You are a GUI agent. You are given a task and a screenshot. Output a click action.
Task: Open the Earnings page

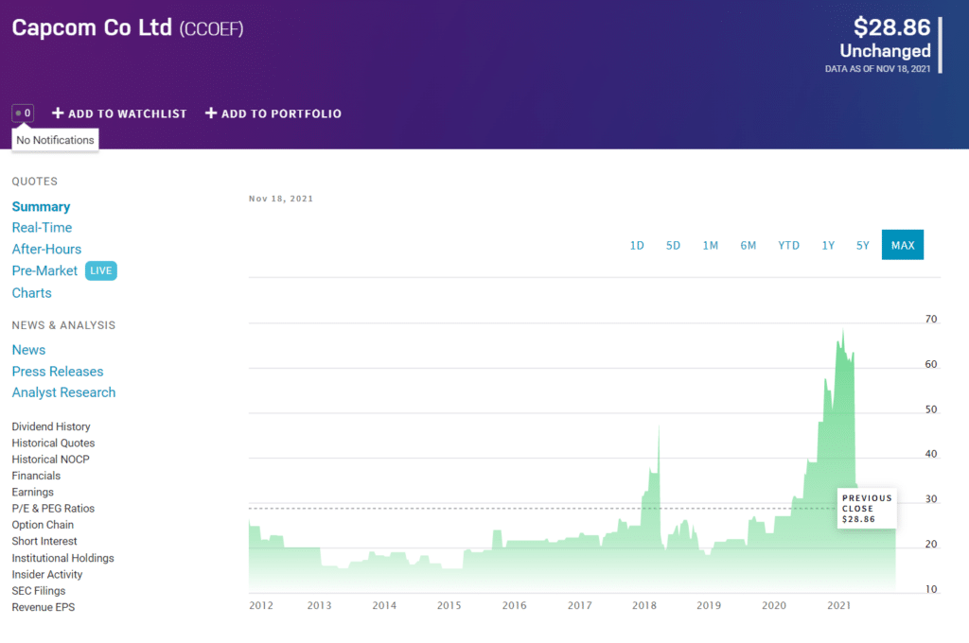pyautogui.click(x=33, y=493)
